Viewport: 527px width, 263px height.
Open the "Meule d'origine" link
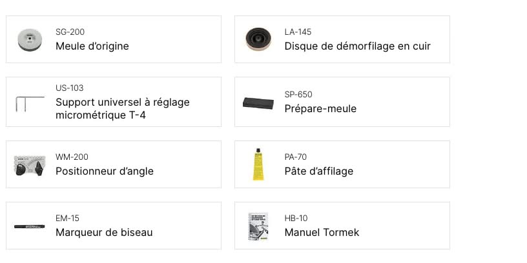click(x=92, y=46)
